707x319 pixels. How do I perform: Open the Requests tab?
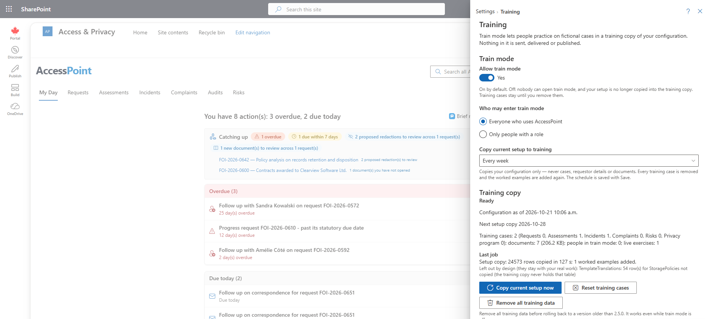(x=78, y=92)
